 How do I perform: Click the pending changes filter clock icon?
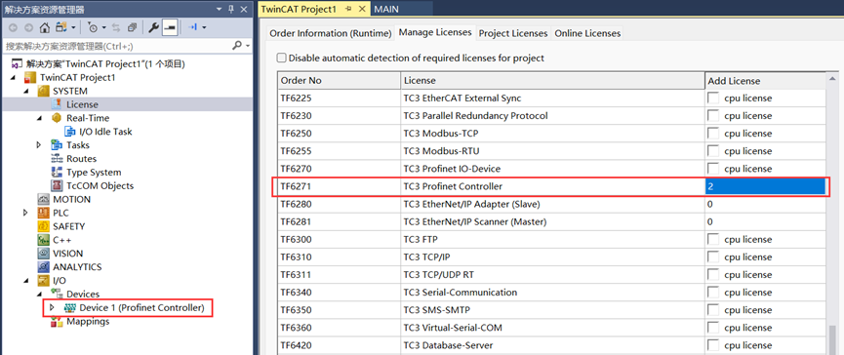pos(93,27)
